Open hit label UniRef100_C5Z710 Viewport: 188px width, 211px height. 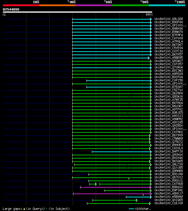coord(169,90)
